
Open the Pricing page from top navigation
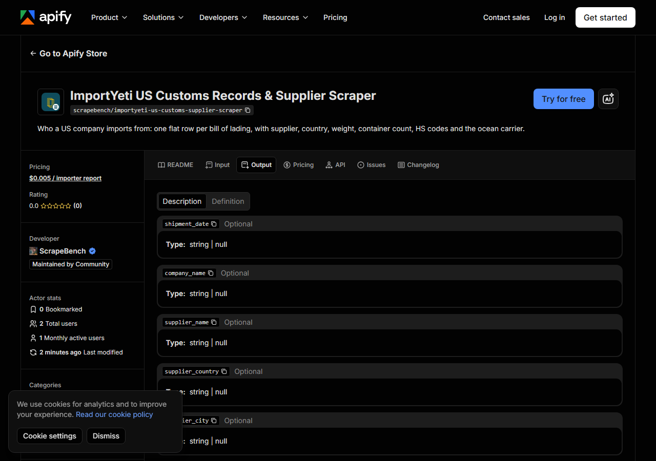pos(335,17)
